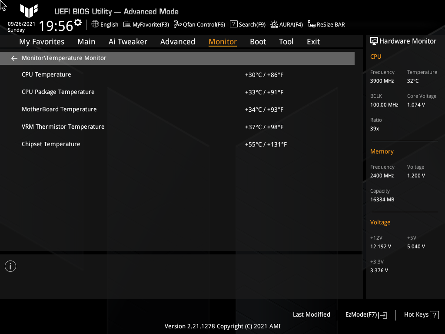Open the Boot menu tab

(x=258, y=41)
